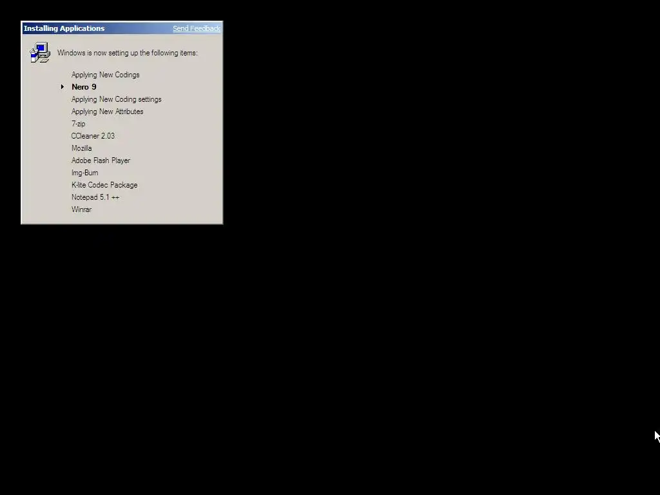Select 'K-lite Codec Package' item
This screenshot has height=495, width=660.
pyautogui.click(x=104, y=185)
